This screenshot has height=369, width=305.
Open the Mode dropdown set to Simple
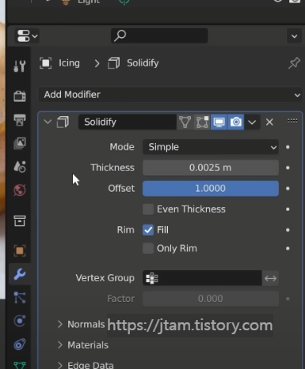(x=211, y=147)
